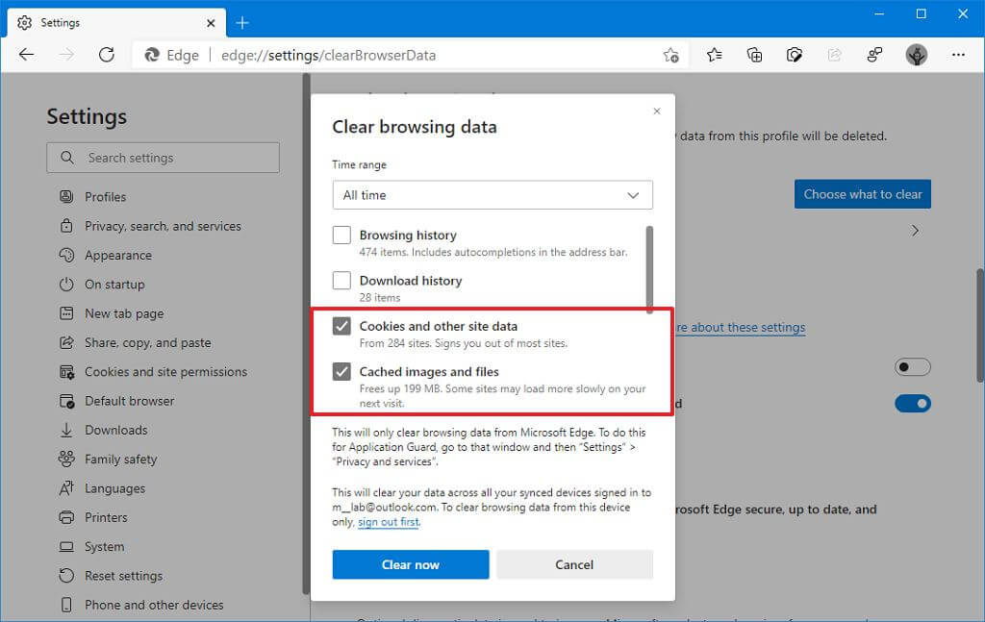
Task: Click the On startup power icon
Action: tap(66, 284)
